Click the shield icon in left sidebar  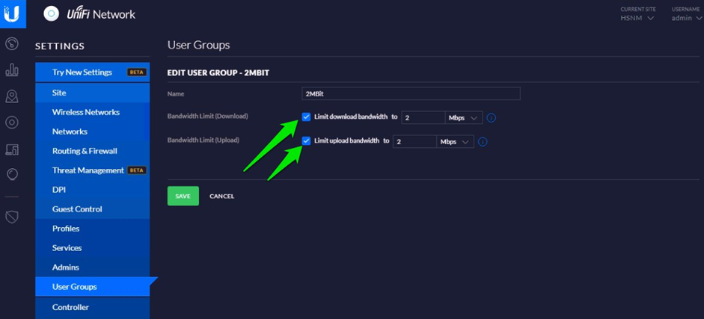[12, 217]
